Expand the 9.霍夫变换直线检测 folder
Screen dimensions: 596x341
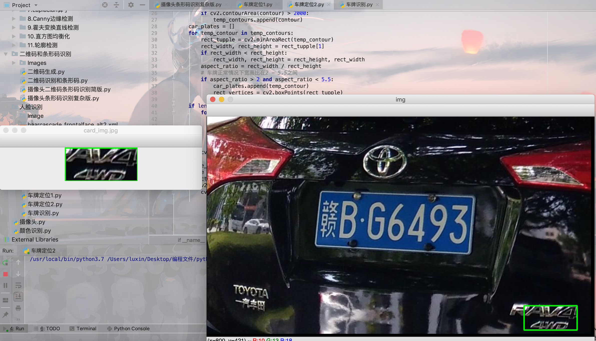tap(14, 27)
